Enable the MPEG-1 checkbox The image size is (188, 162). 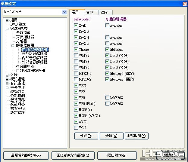click(76, 73)
